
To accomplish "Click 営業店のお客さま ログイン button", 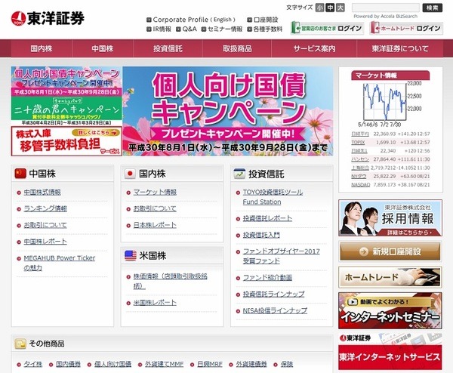I will tap(327, 28).
